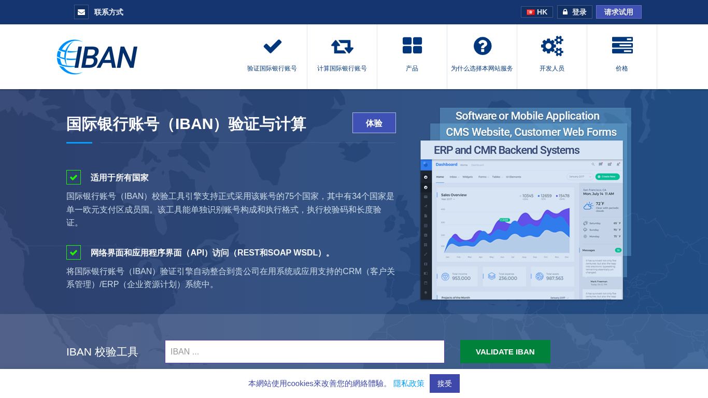Screen dimensions: 708x398
Task: Click the lock icon beside 登录
Action: point(565,12)
